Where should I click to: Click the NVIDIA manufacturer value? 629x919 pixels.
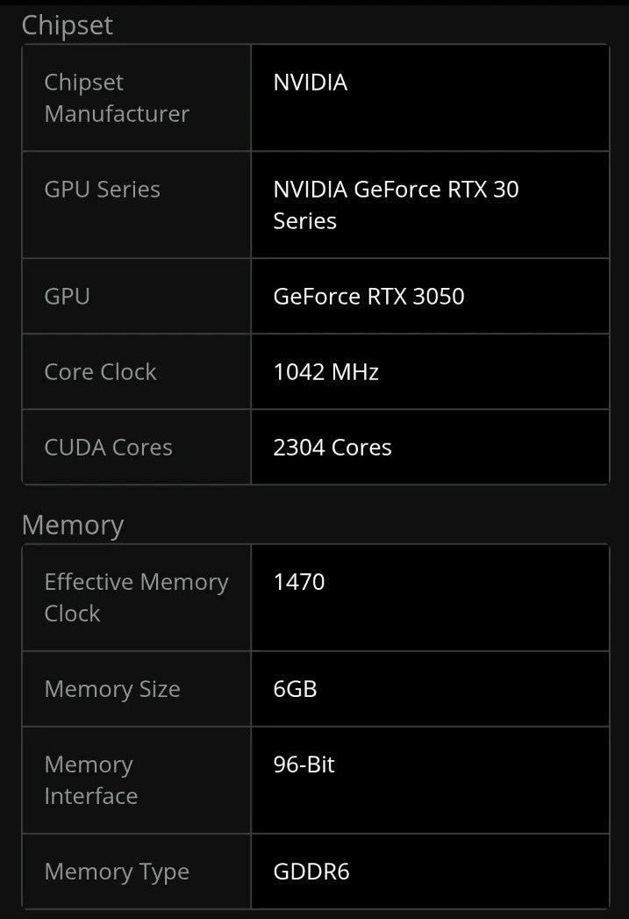coord(311,83)
